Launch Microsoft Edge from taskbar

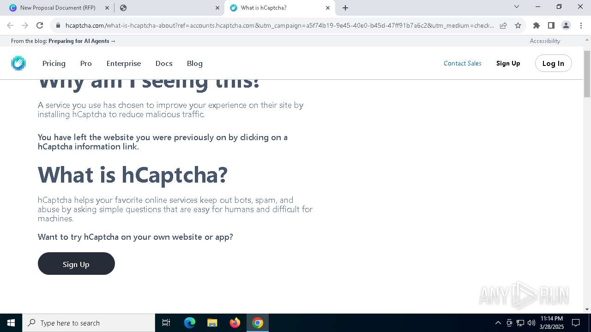tap(190, 323)
